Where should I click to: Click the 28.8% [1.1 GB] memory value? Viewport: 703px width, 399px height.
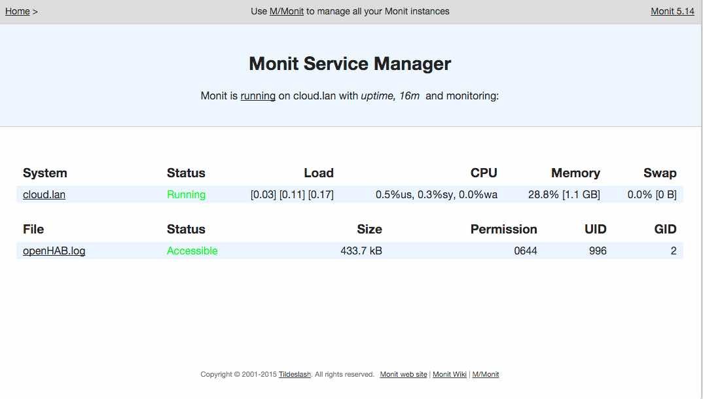(564, 194)
